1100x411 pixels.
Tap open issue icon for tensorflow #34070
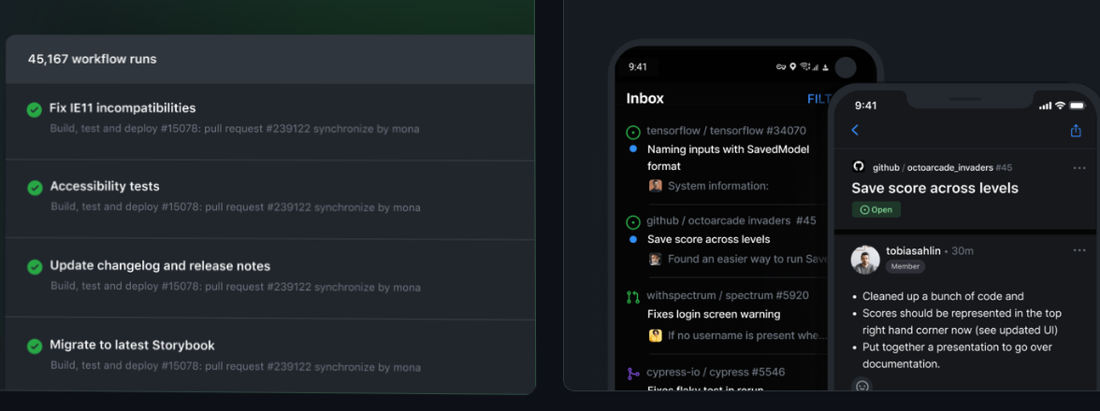click(x=632, y=131)
